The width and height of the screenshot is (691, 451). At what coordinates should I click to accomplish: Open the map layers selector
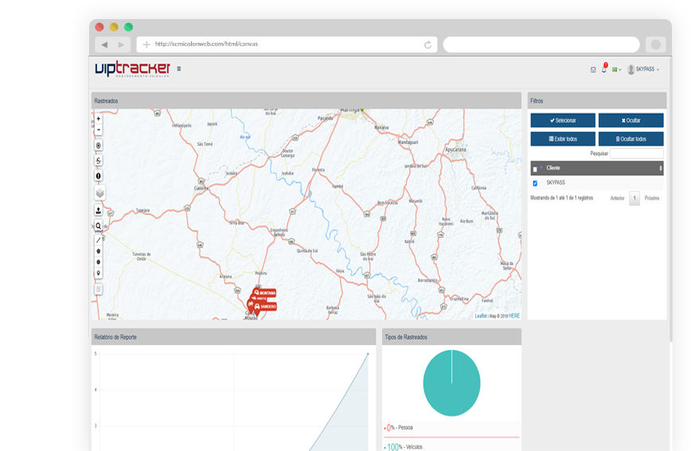pyautogui.click(x=100, y=192)
